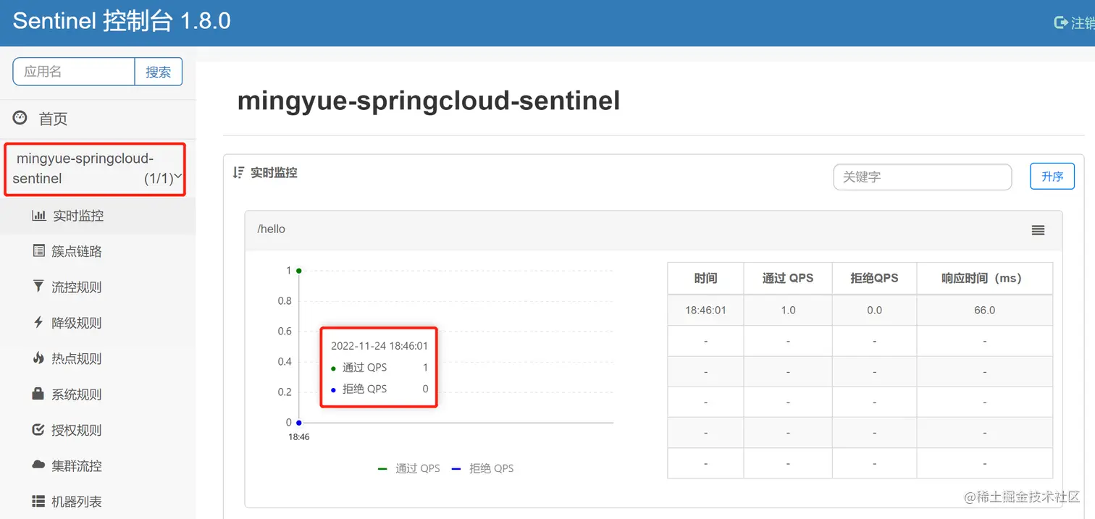Click the 拒绝QPS column header
This screenshot has width=1095, height=519.
coord(875,278)
